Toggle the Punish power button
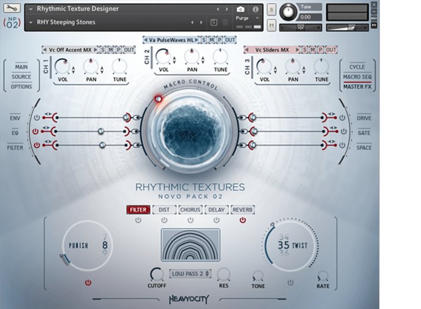 pos(88,282)
